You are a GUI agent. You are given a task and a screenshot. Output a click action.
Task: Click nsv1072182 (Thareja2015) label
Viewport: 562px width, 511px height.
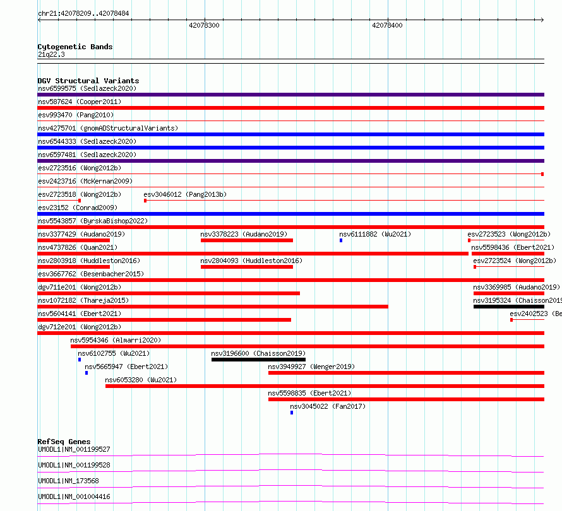(83, 300)
